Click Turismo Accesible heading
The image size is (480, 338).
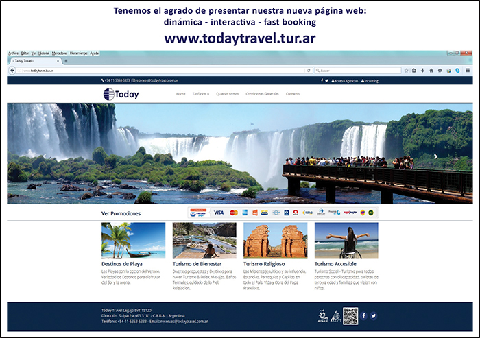335,264
